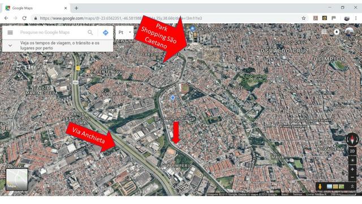Drop the yellow Pegman Street View icon
This screenshot has width=362, height=204.
pos(320,186)
